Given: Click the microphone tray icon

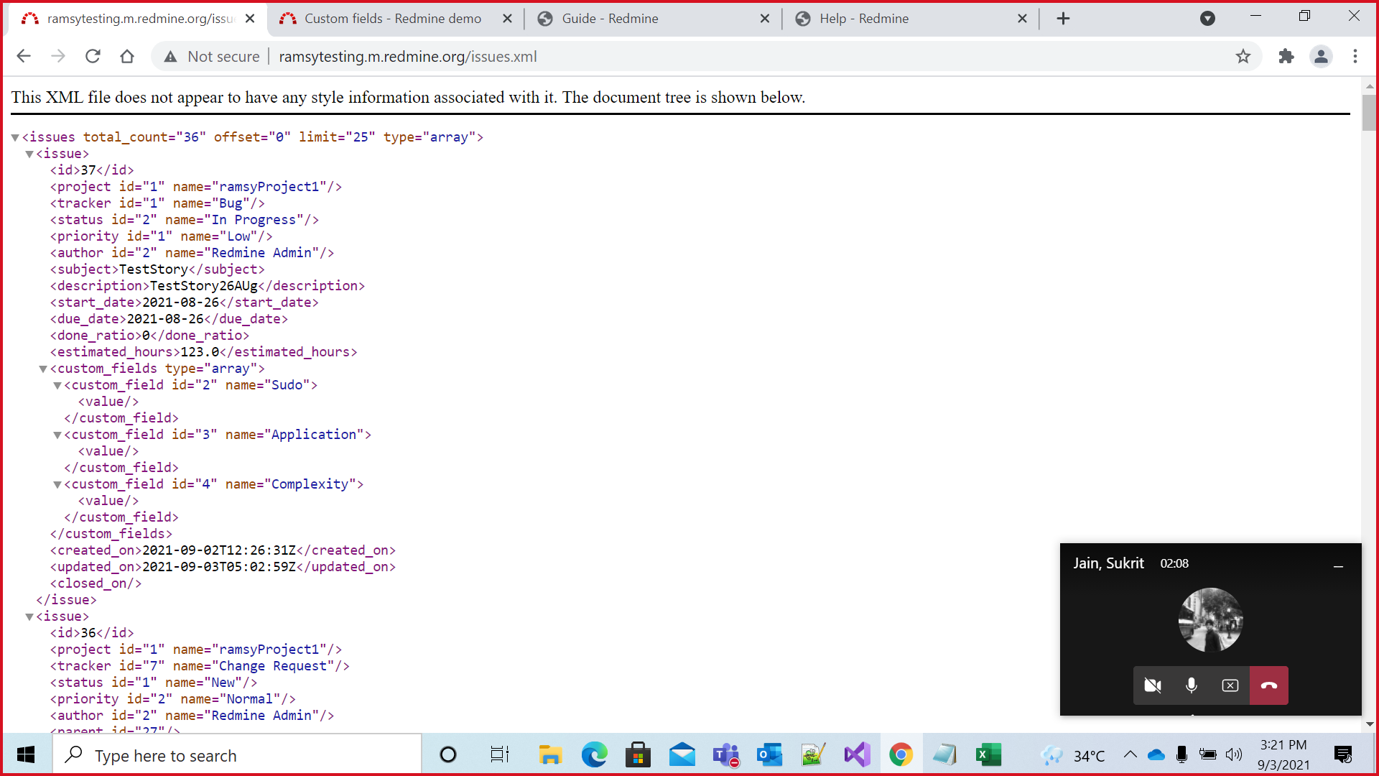Looking at the screenshot, I should coord(1182,754).
